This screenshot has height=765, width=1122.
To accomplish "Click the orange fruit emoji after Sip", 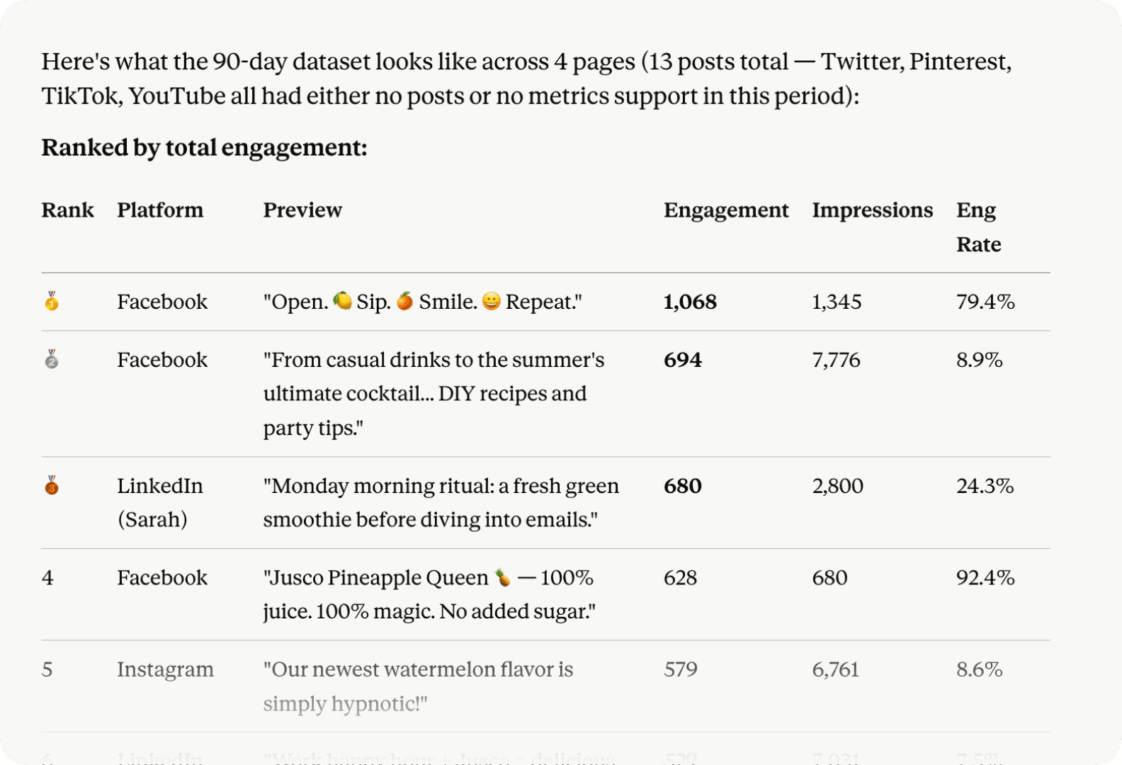I will coord(404,300).
